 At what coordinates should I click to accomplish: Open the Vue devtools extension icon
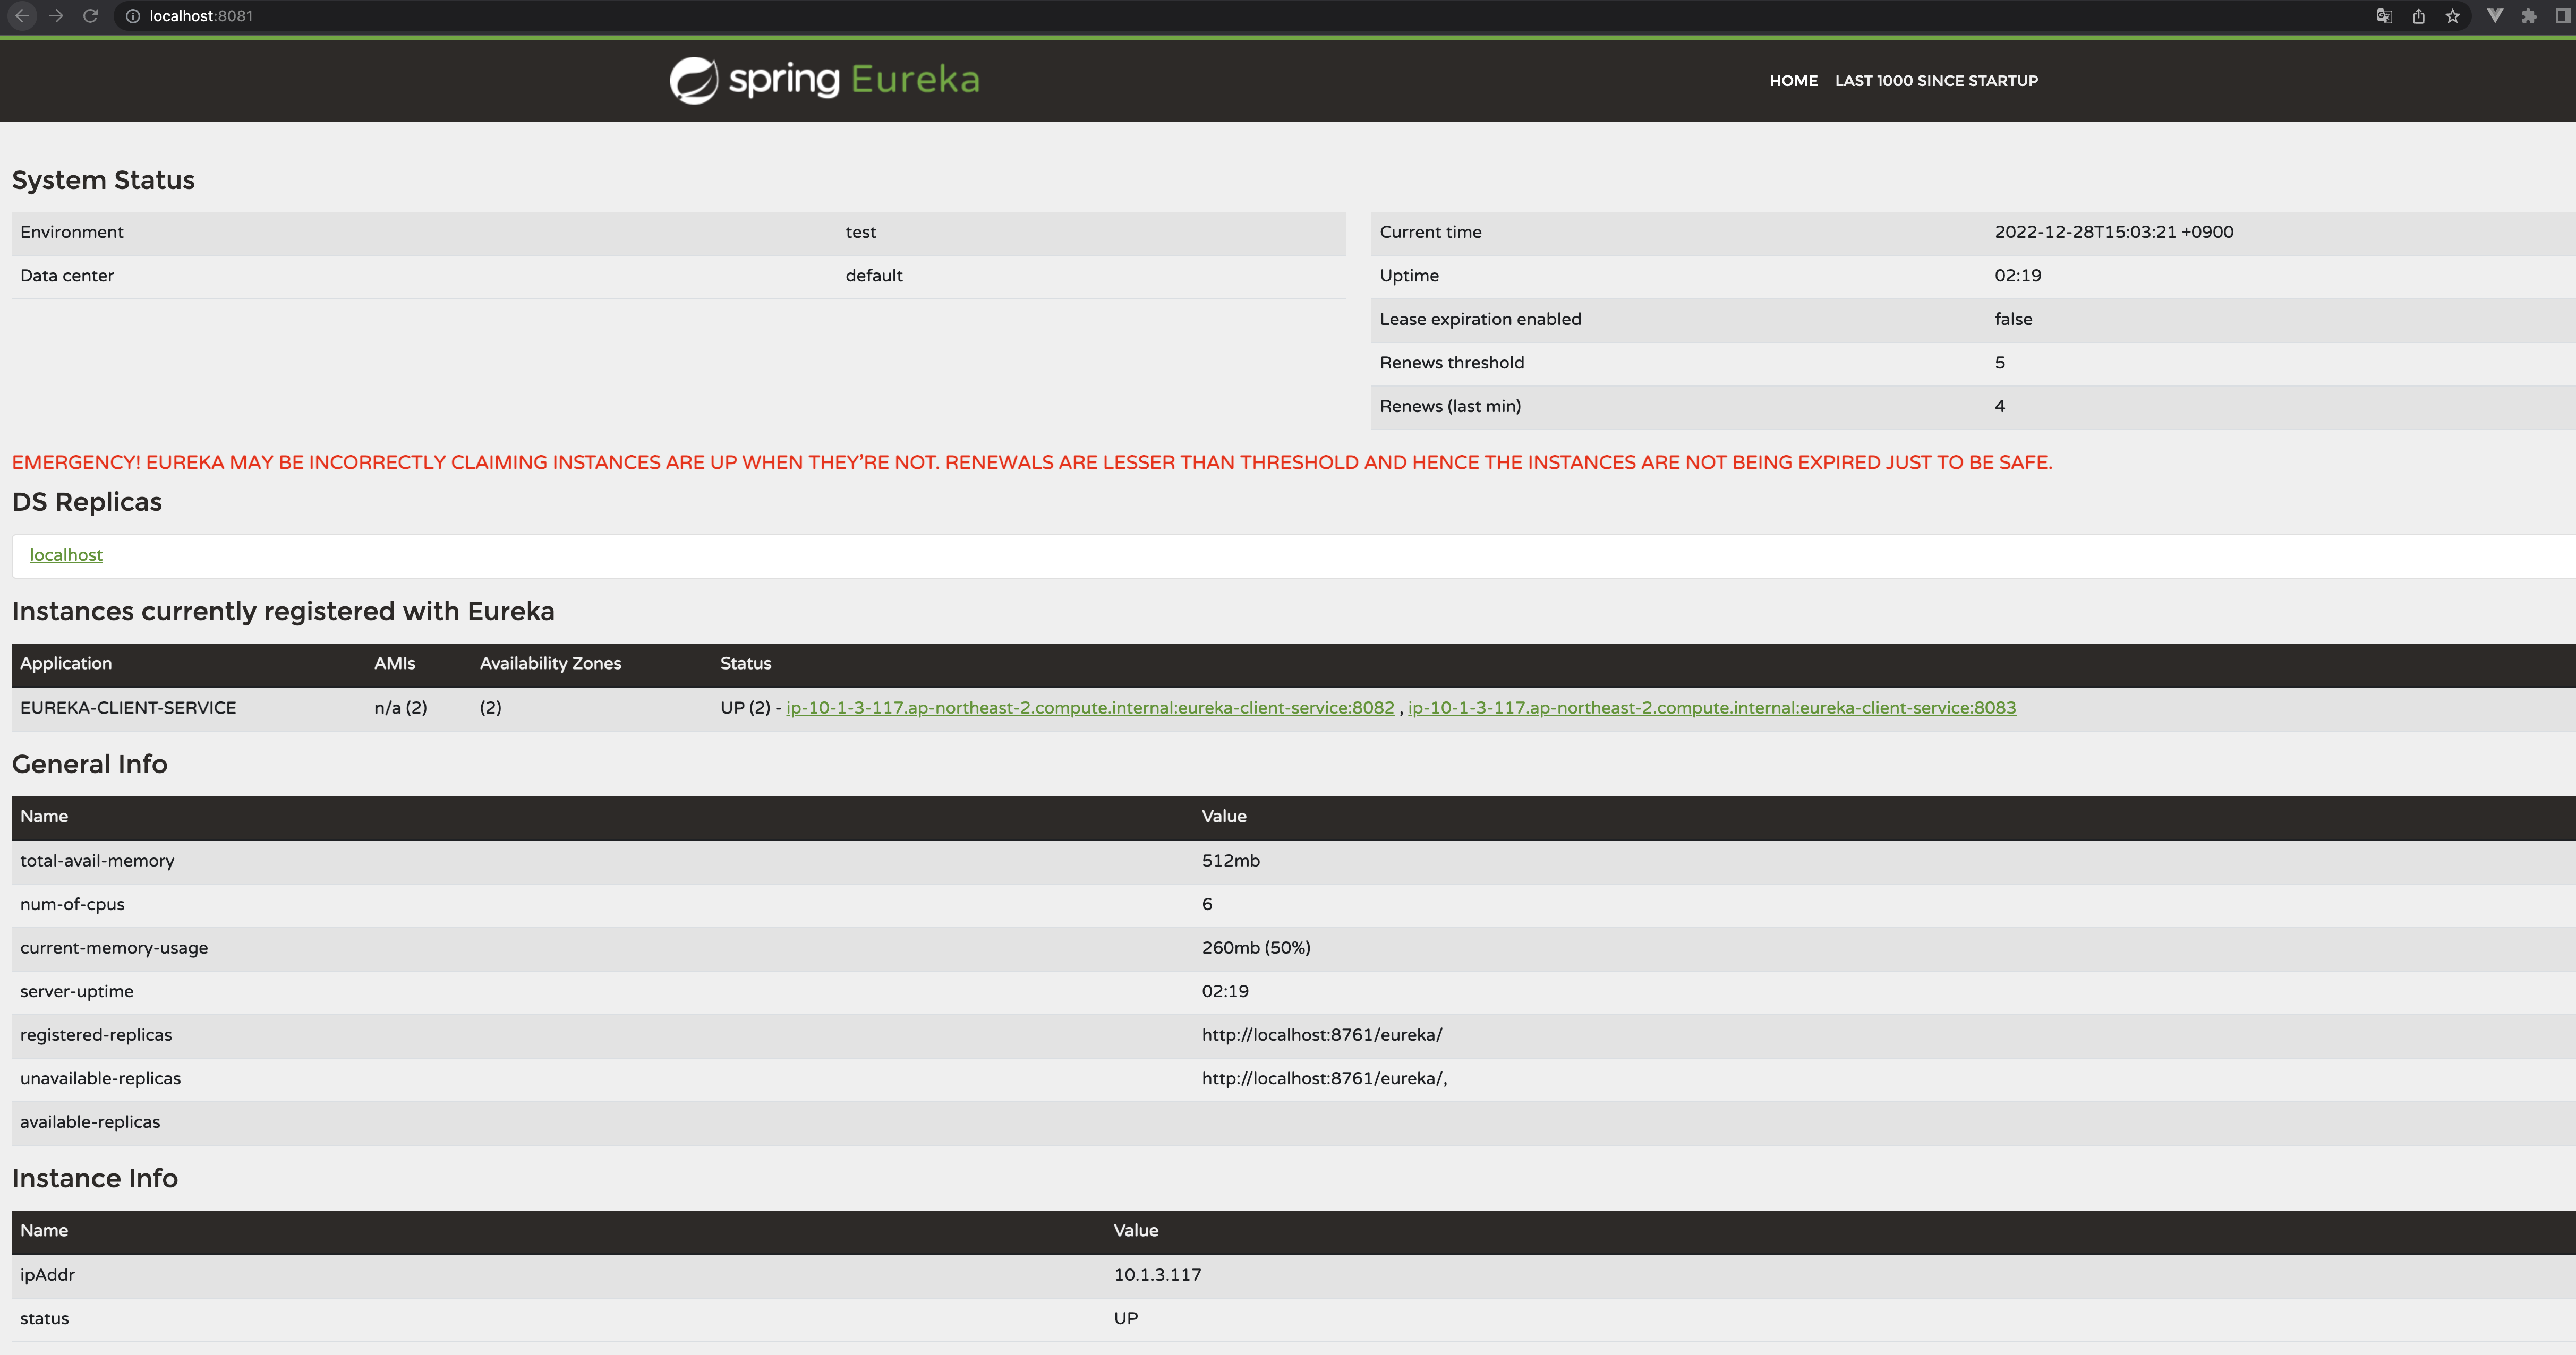pos(2494,16)
